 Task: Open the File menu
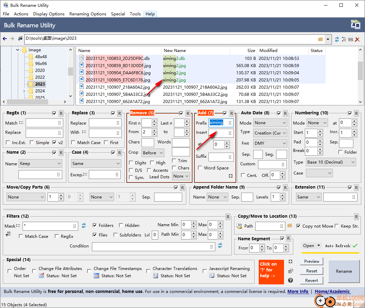[x=6, y=14]
